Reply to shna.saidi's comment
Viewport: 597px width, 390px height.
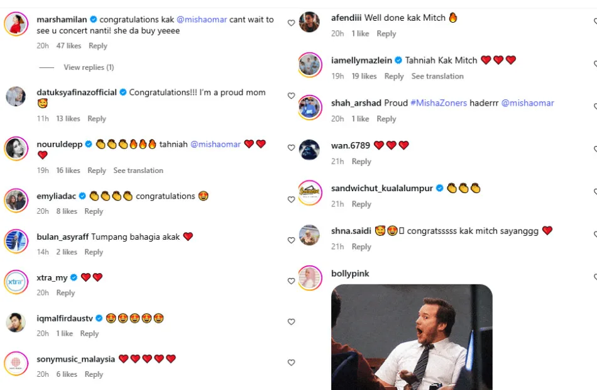[361, 247]
